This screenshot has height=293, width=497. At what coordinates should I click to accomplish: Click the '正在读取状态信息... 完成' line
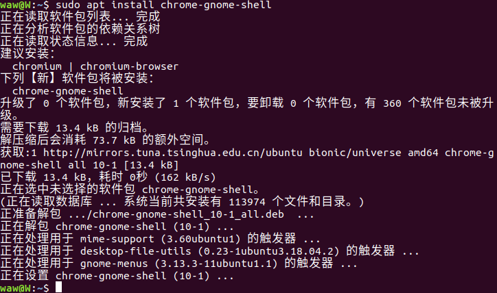(74, 41)
